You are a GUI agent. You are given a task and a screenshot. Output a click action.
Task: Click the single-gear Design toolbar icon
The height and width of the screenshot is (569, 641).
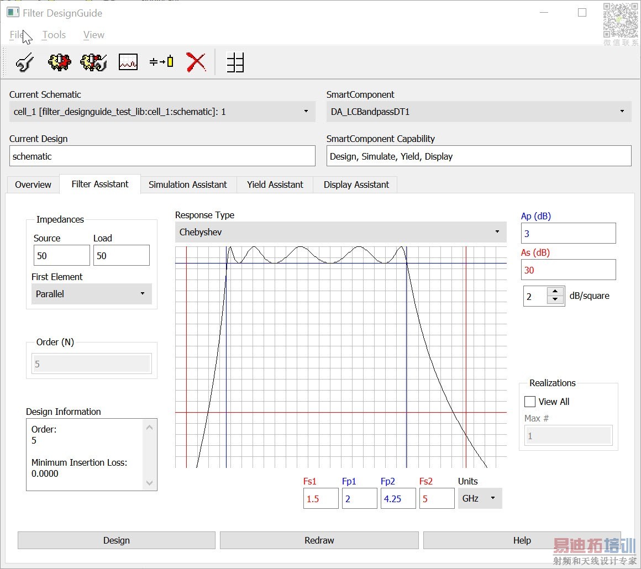(x=59, y=62)
